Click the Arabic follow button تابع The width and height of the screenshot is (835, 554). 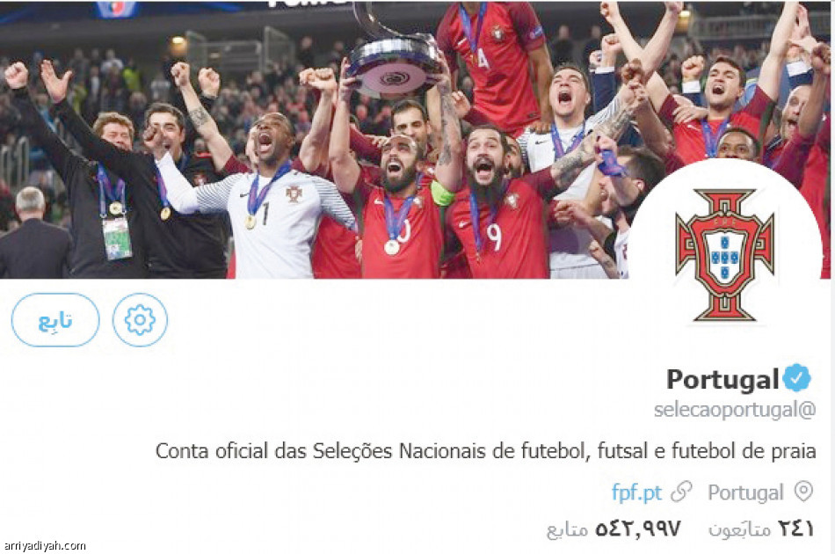pyautogui.click(x=55, y=319)
